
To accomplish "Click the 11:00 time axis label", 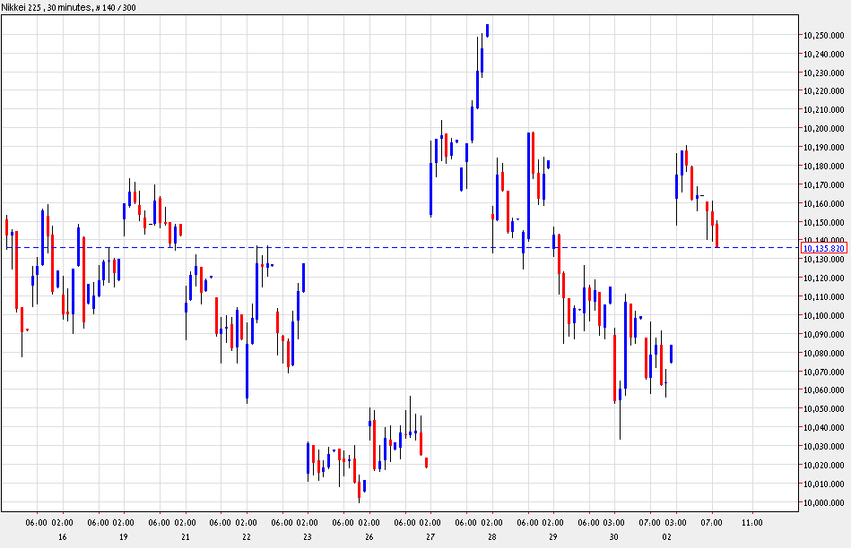I will [x=751, y=523].
